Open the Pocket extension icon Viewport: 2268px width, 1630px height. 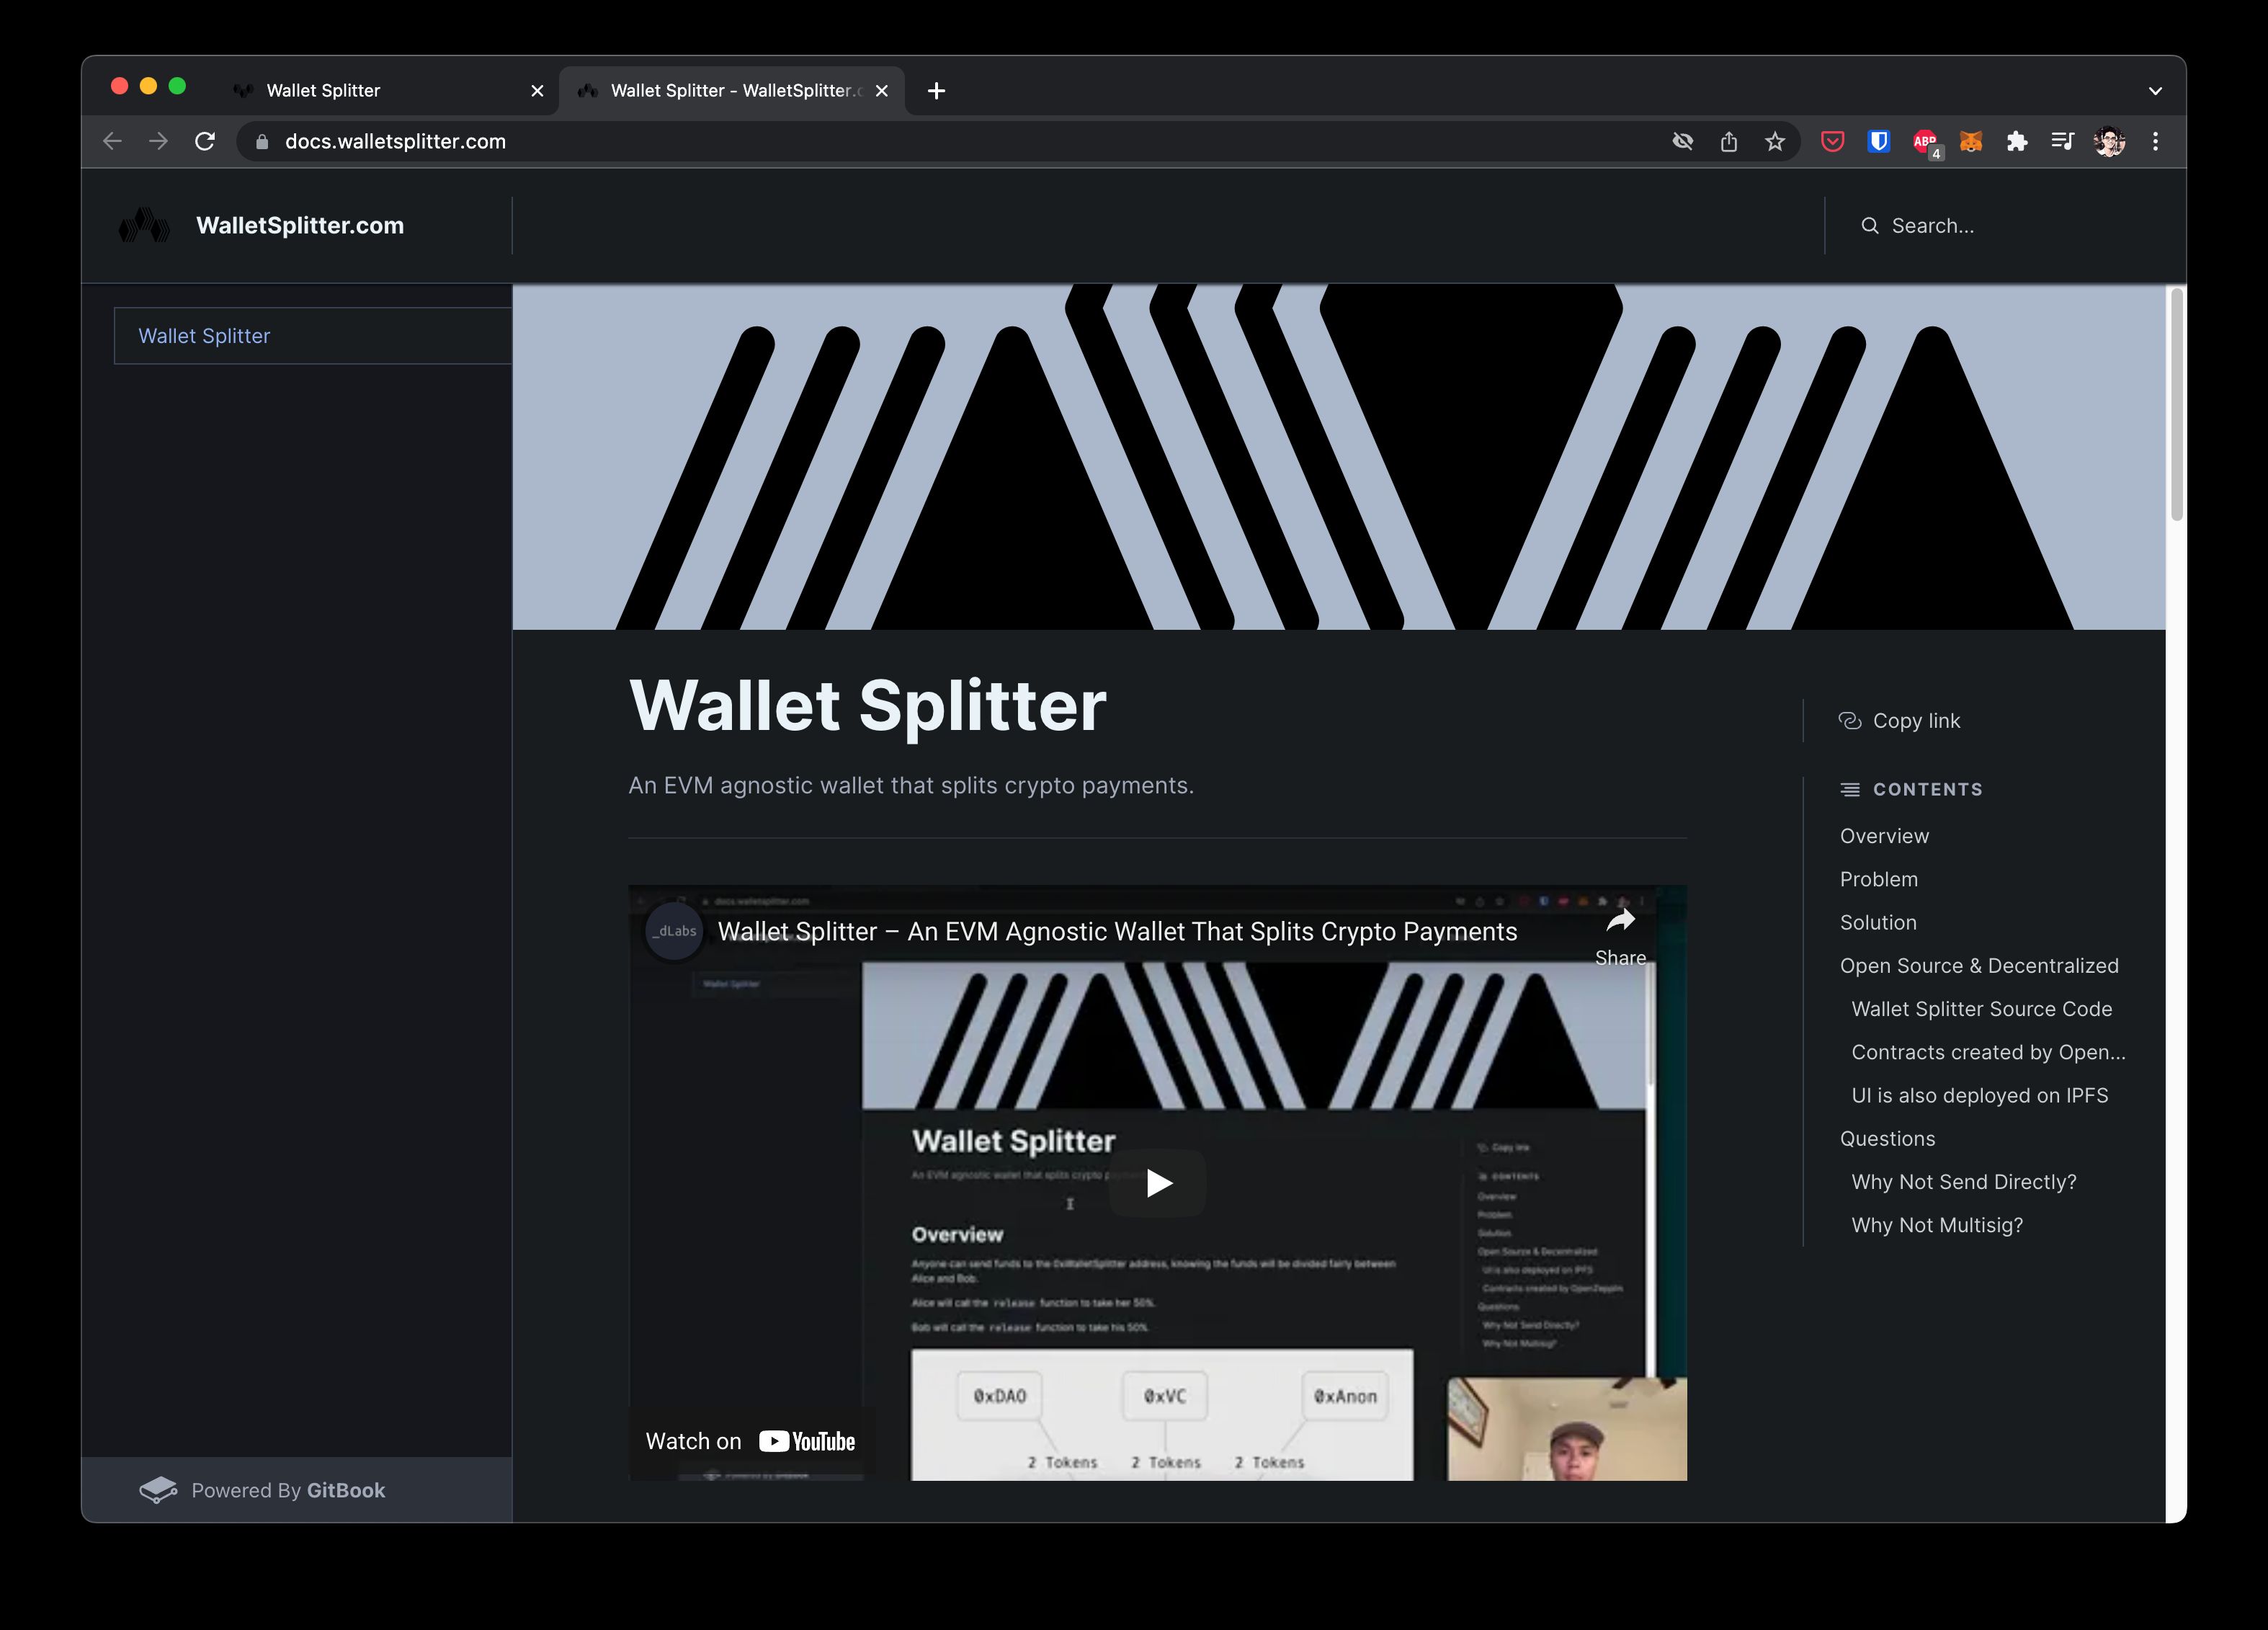coord(1832,142)
